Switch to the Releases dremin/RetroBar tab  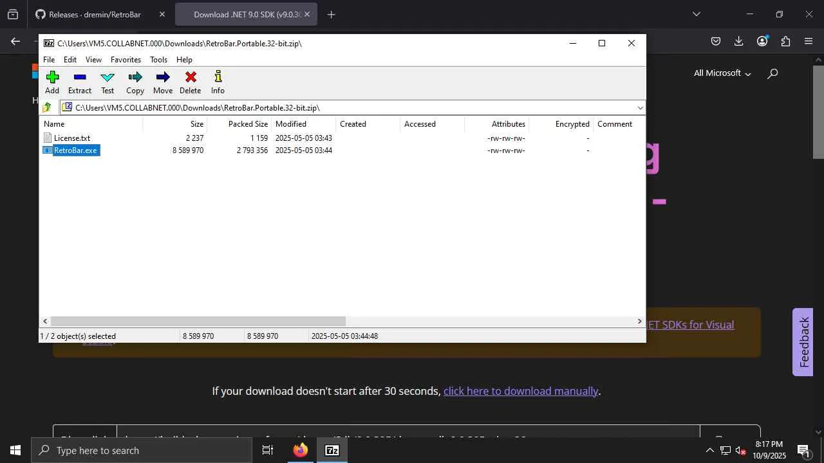pyautogui.click(x=95, y=14)
